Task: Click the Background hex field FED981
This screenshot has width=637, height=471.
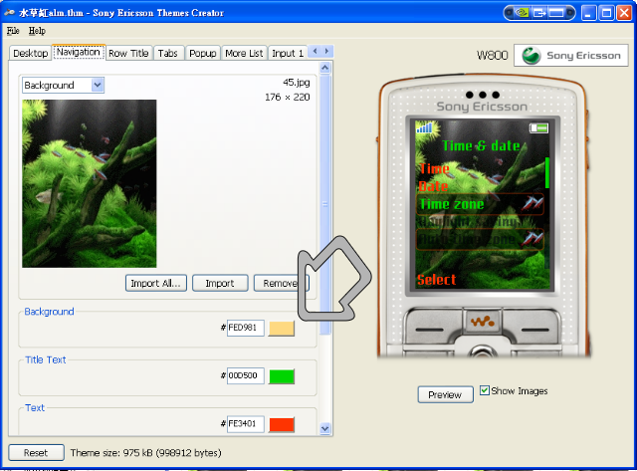Action: coord(246,328)
